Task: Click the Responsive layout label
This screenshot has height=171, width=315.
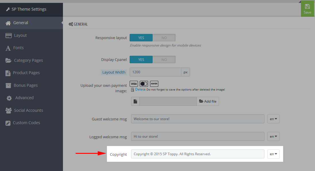Action: point(111,38)
